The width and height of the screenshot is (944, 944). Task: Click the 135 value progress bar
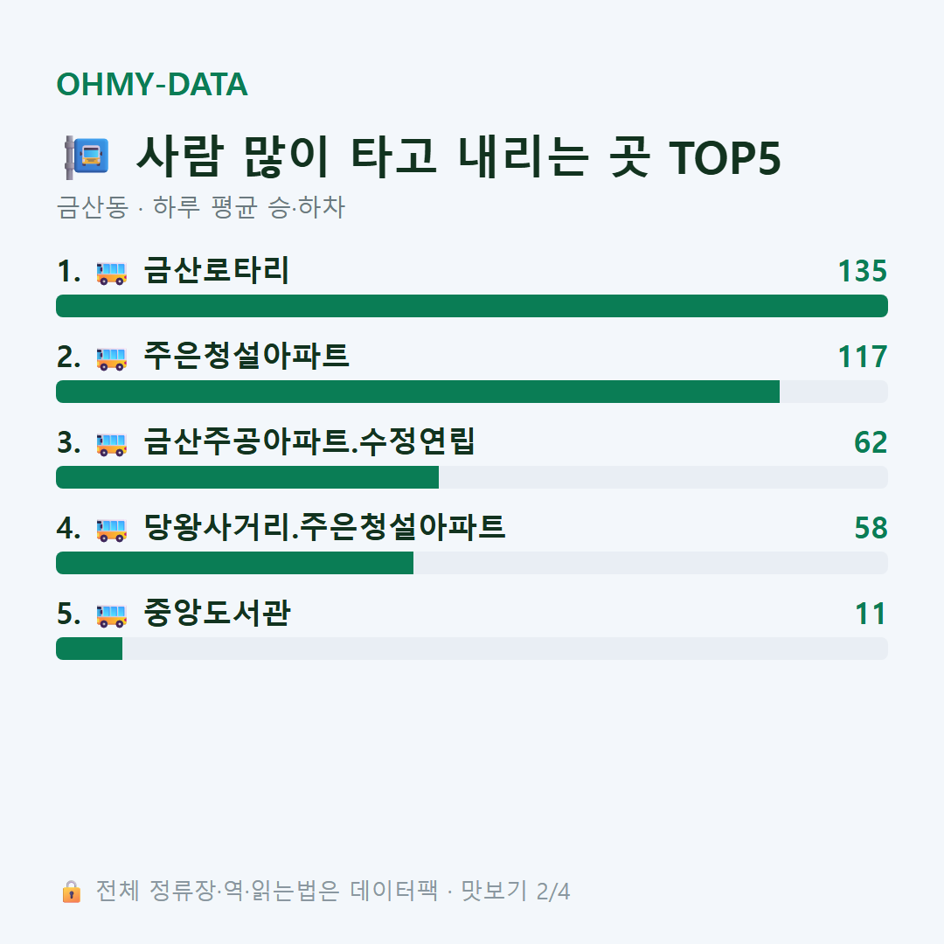(472, 306)
